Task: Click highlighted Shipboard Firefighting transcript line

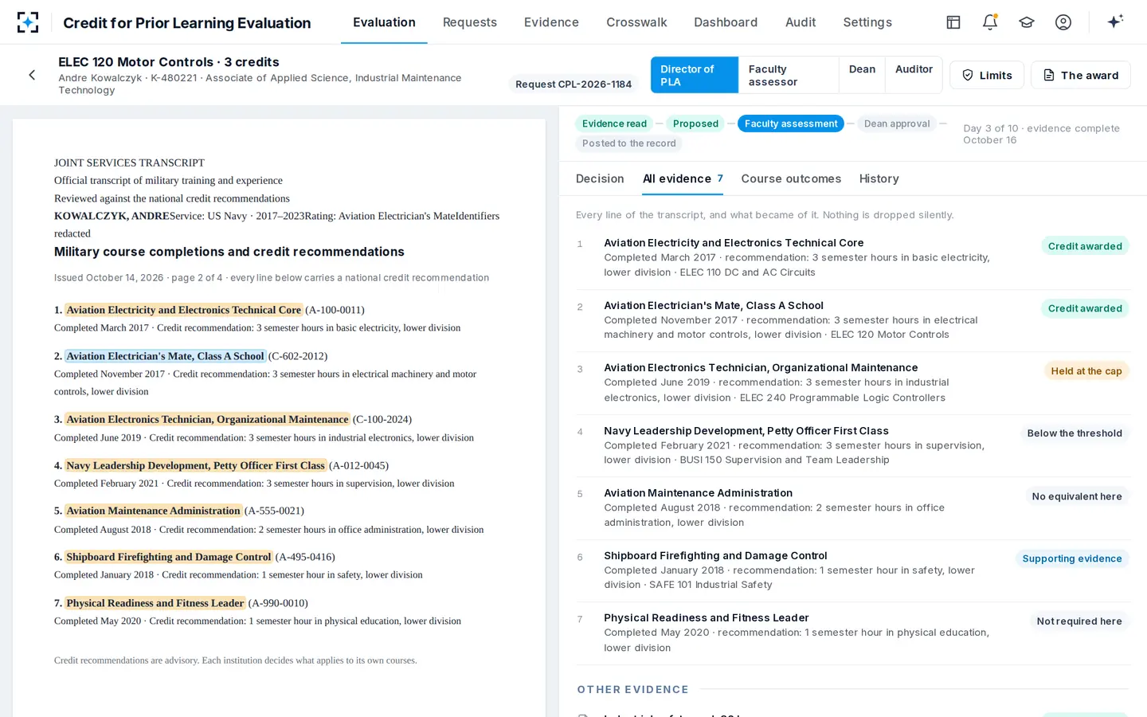Action: (169, 557)
